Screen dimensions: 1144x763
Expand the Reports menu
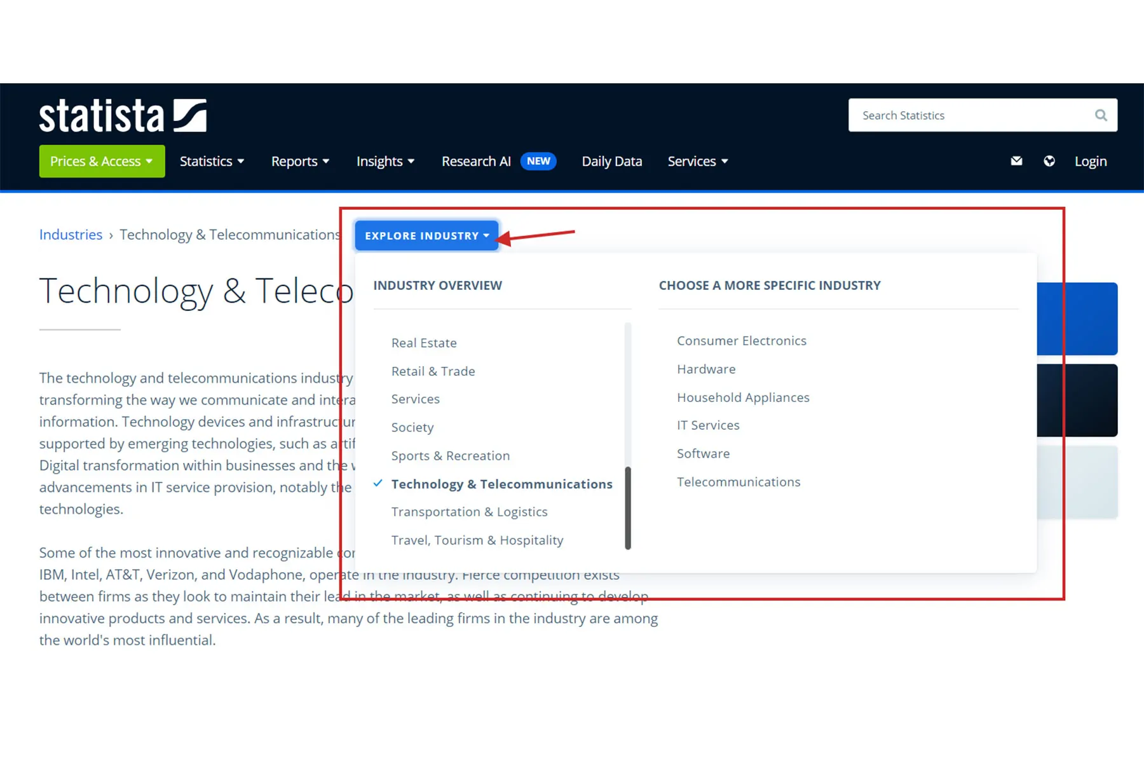click(x=300, y=162)
